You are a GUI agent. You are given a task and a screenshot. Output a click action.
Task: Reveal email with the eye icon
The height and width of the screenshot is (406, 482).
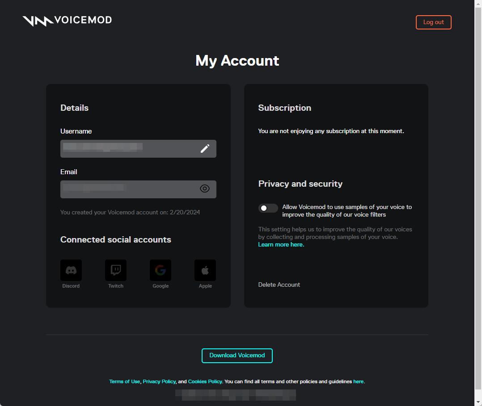(x=205, y=188)
